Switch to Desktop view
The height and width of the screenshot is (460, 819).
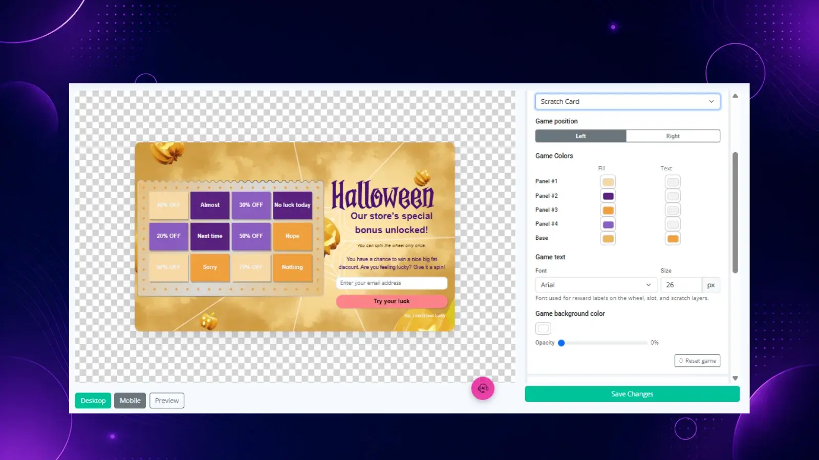coord(93,401)
